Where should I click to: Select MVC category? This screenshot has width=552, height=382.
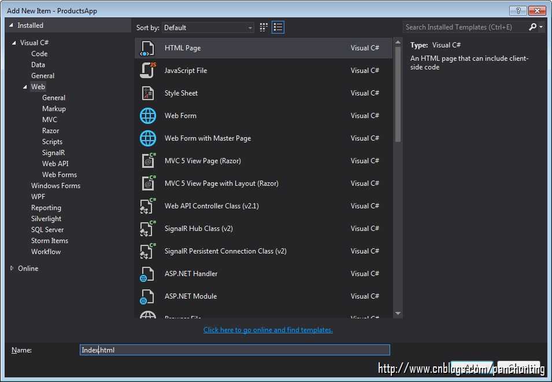[x=49, y=119]
